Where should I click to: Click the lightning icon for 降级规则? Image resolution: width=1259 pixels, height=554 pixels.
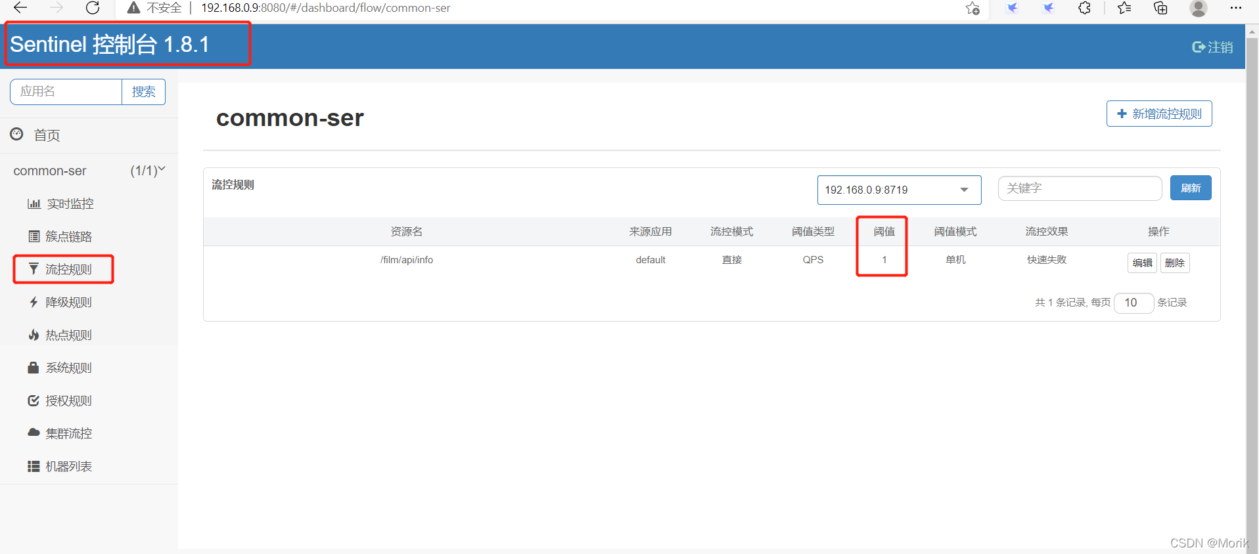coord(34,302)
